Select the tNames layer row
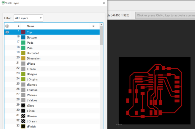Image resolution: width=195 pixels, height=129 pixels. [52, 84]
